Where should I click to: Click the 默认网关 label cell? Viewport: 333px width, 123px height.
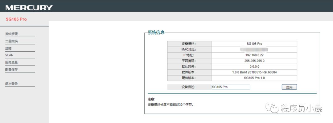pos(189,67)
